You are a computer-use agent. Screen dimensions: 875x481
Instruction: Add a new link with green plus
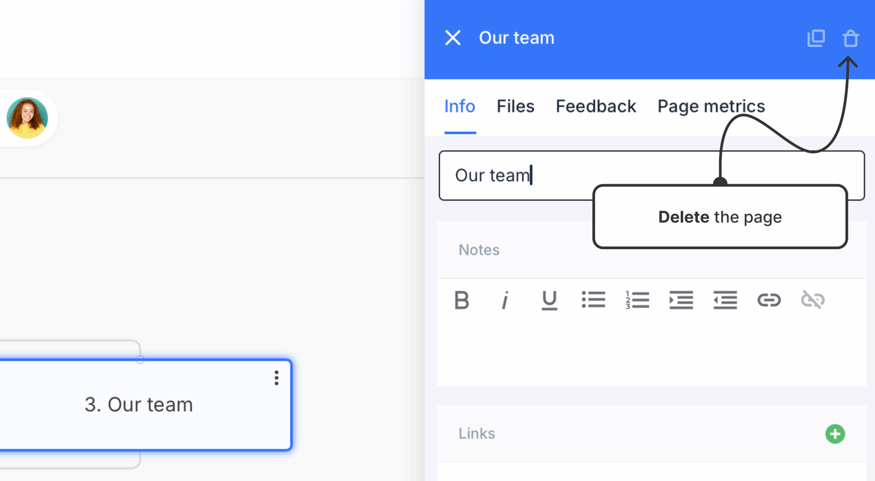point(835,434)
